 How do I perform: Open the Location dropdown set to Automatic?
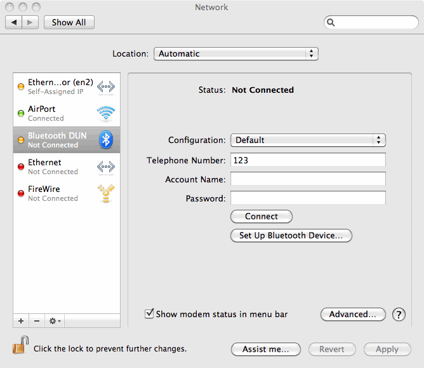click(235, 54)
